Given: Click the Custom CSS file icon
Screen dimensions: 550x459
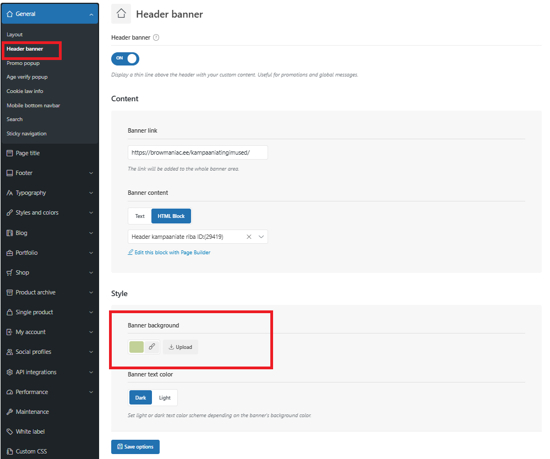Looking at the screenshot, I should point(10,451).
